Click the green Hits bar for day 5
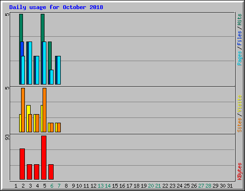 pyautogui.click(x=43, y=28)
